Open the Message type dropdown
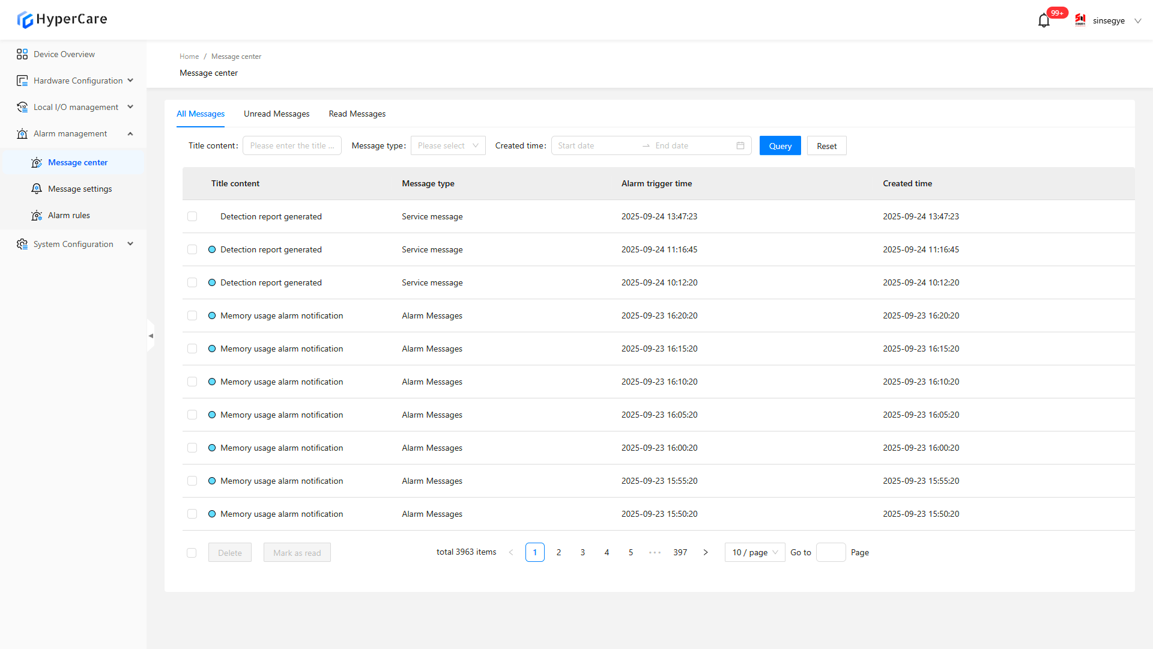The width and height of the screenshot is (1153, 649). click(448, 145)
